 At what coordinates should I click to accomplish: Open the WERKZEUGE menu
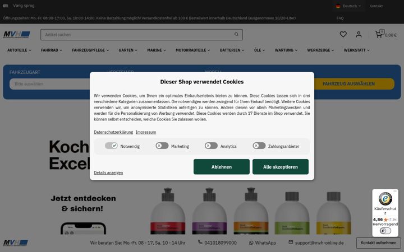pyautogui.click(x=320, y=50)
